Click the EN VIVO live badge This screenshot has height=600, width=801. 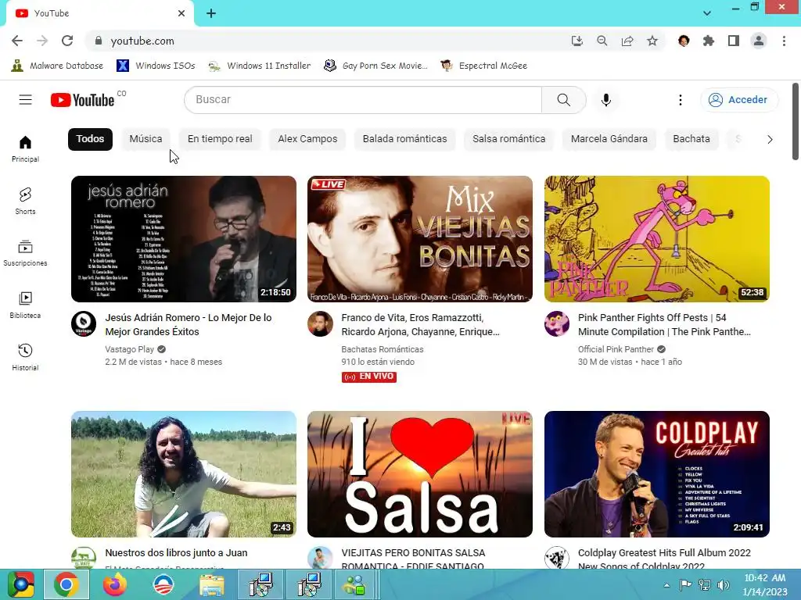click(x=369, y=377)
